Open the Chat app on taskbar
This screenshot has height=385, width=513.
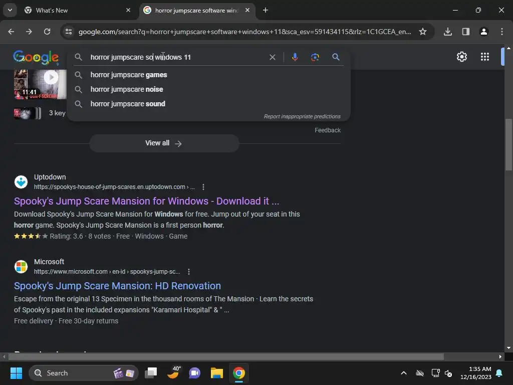pyautogui.click(x=195, y=373)
